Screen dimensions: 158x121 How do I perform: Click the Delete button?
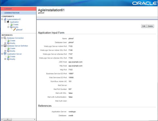150,26
